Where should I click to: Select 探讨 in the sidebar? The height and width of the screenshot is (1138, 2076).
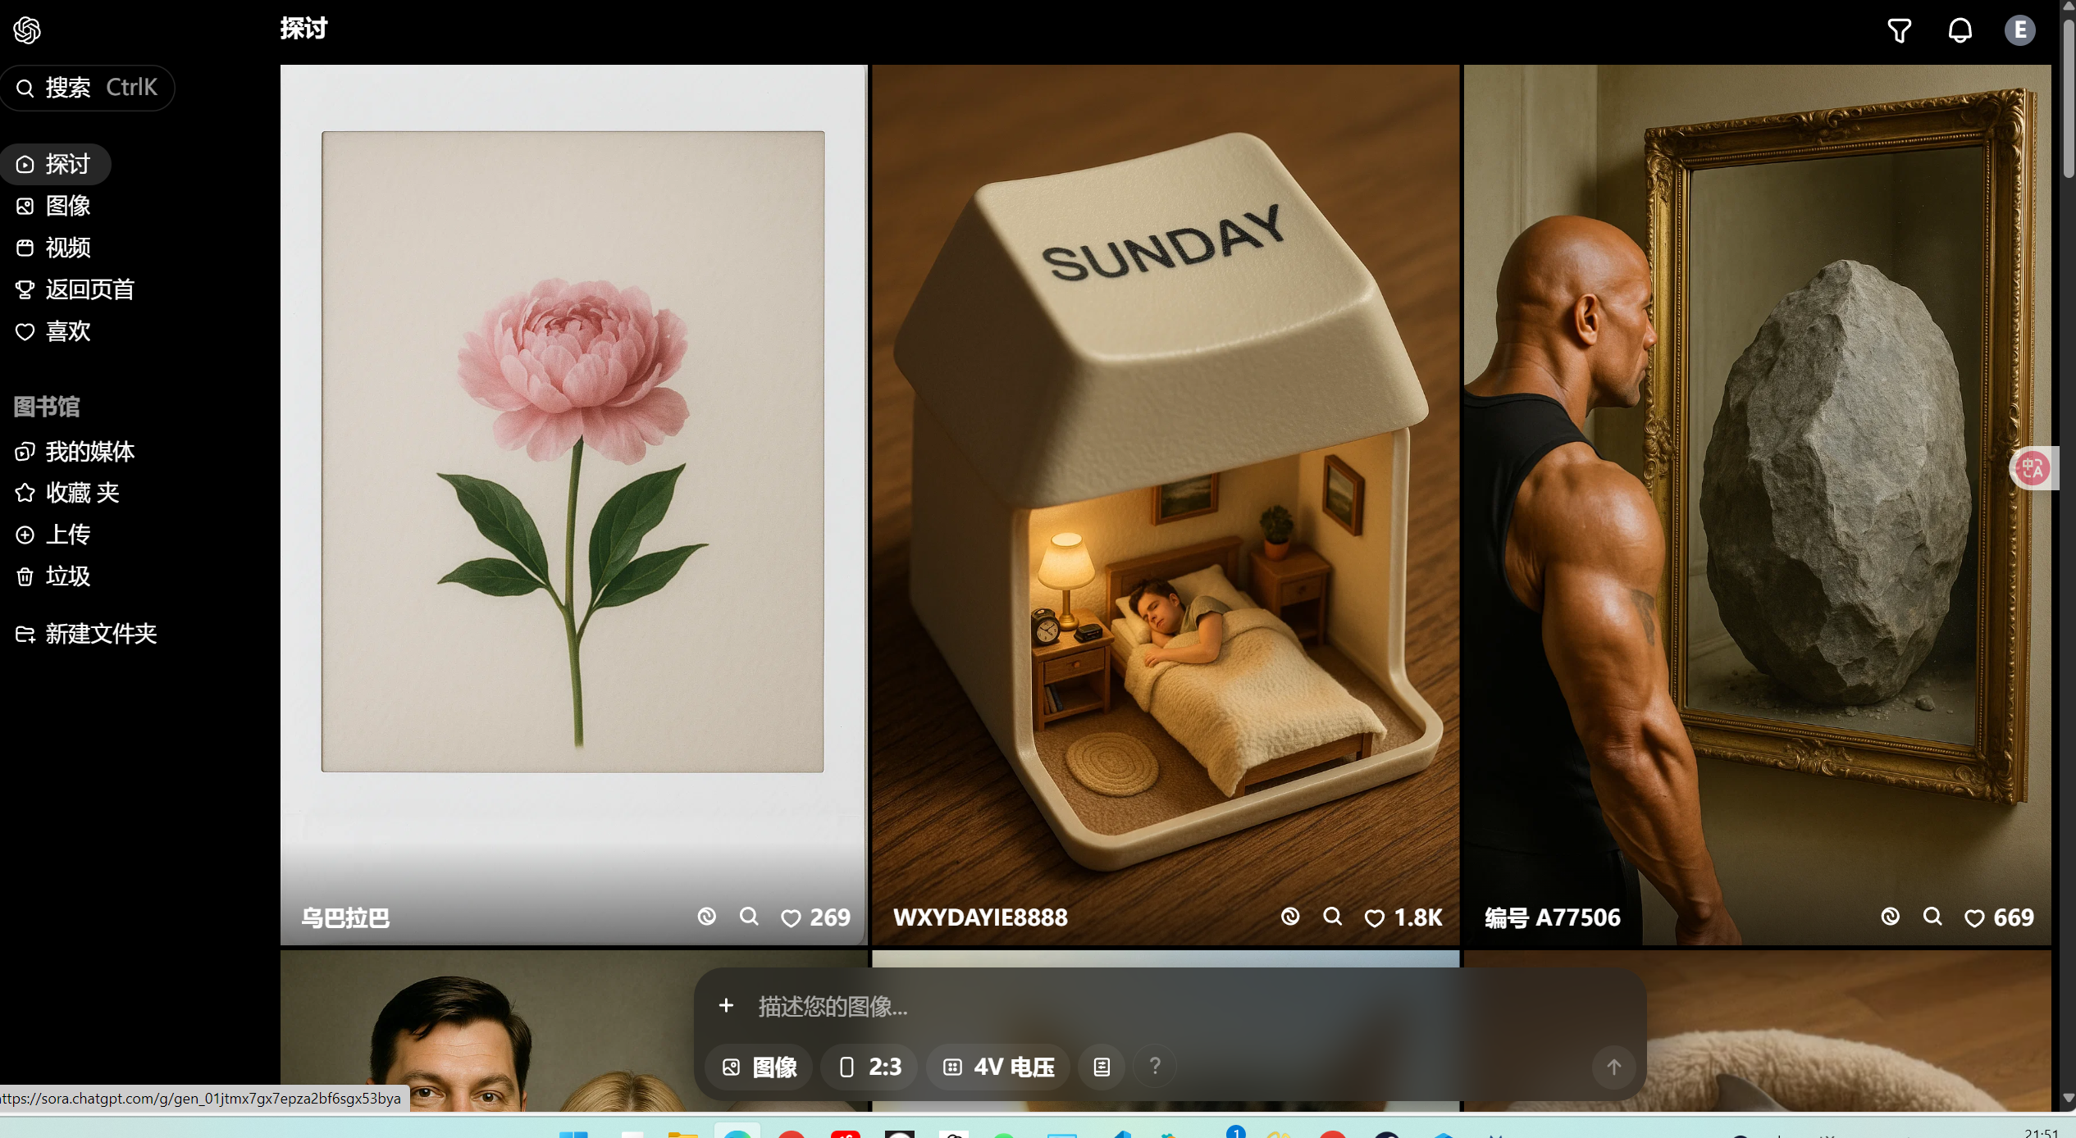55,164
